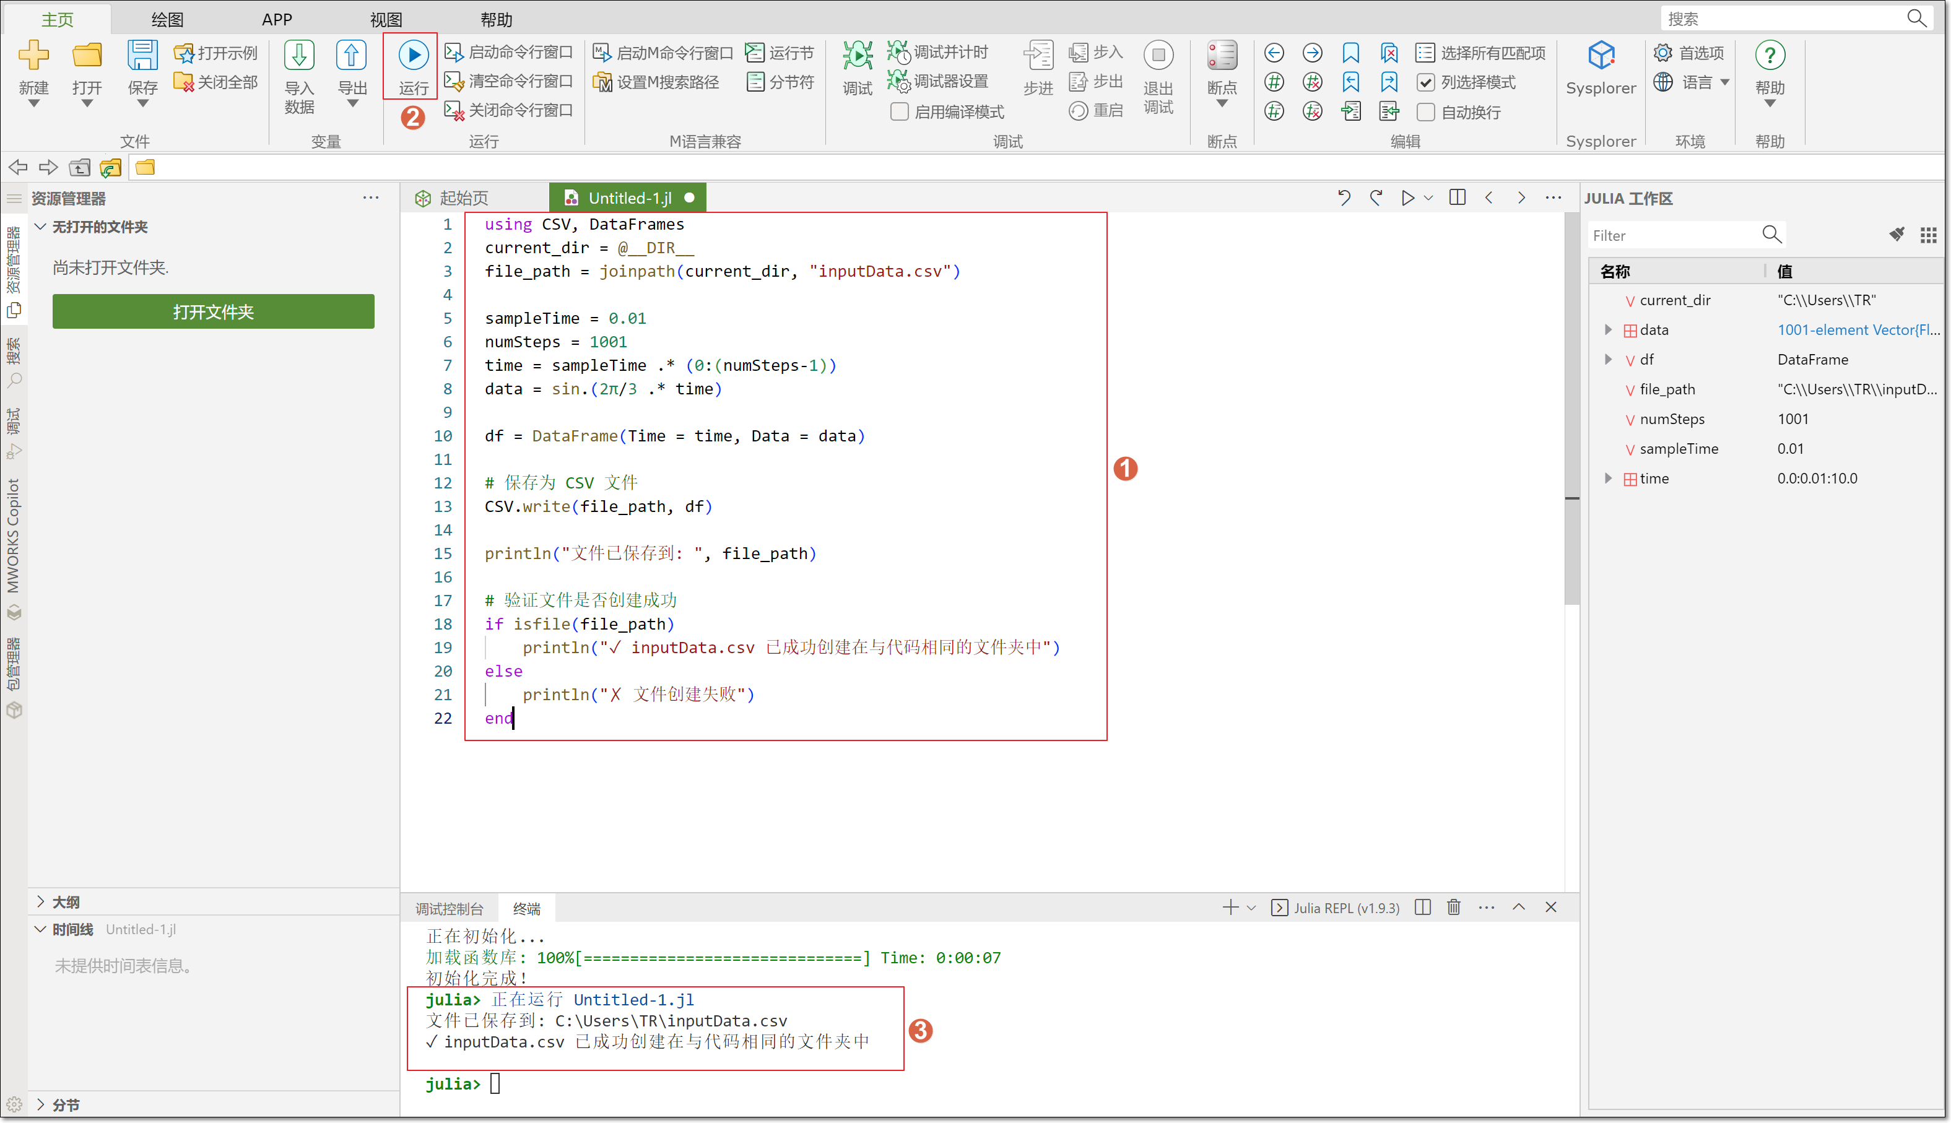Toggle the 自动换行 checkbox

coord(1426,113)
